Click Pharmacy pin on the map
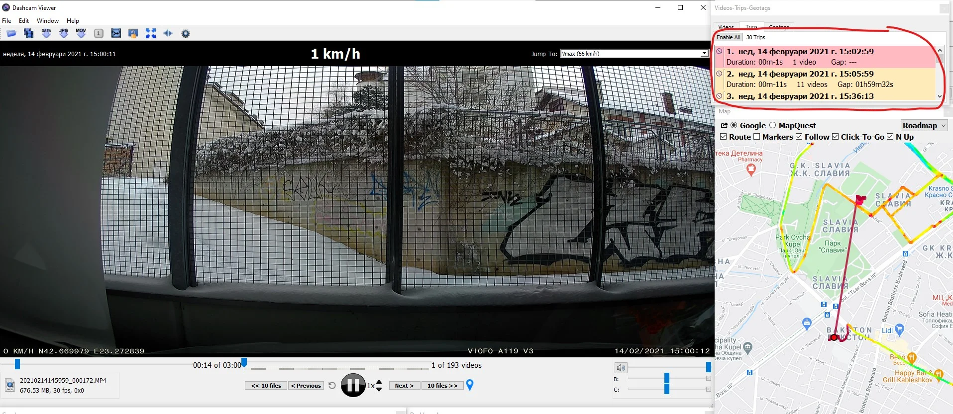The image size is (953, 414). [x=751, y=169]
